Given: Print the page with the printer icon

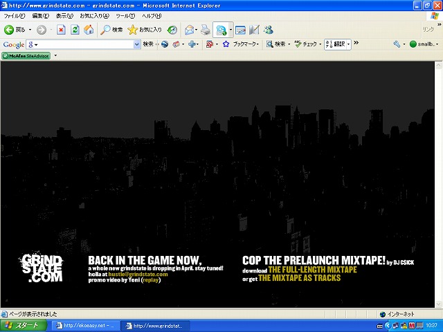Looking at the screenshot, I should pyautogui.click(x=206, y=30).
